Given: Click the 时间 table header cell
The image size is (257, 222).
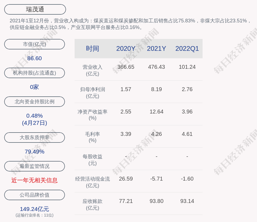Looking at the screenshot, I should point(93,49).
